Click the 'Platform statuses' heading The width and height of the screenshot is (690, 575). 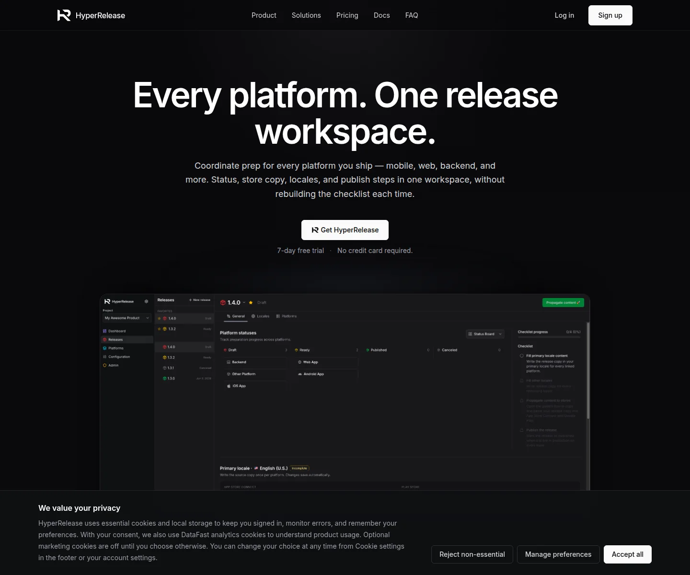[238, 333]
